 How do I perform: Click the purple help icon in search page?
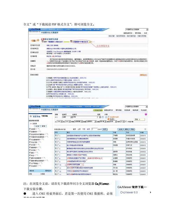[x=146, y=114]
